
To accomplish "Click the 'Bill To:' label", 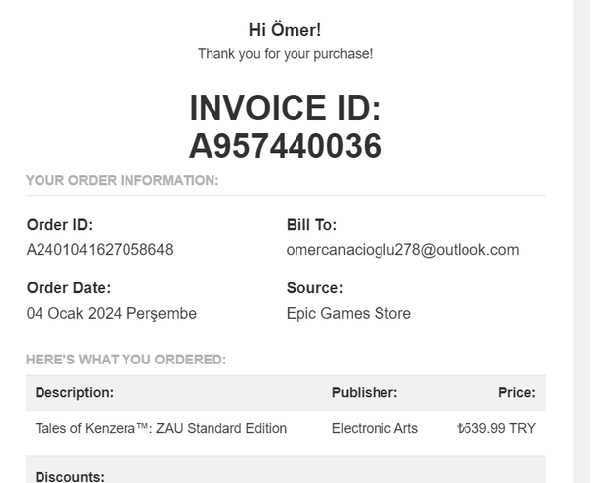I will tap(311, 225).
